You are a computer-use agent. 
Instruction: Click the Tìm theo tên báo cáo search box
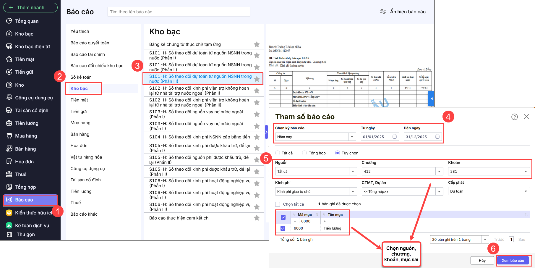coord(179,12)
